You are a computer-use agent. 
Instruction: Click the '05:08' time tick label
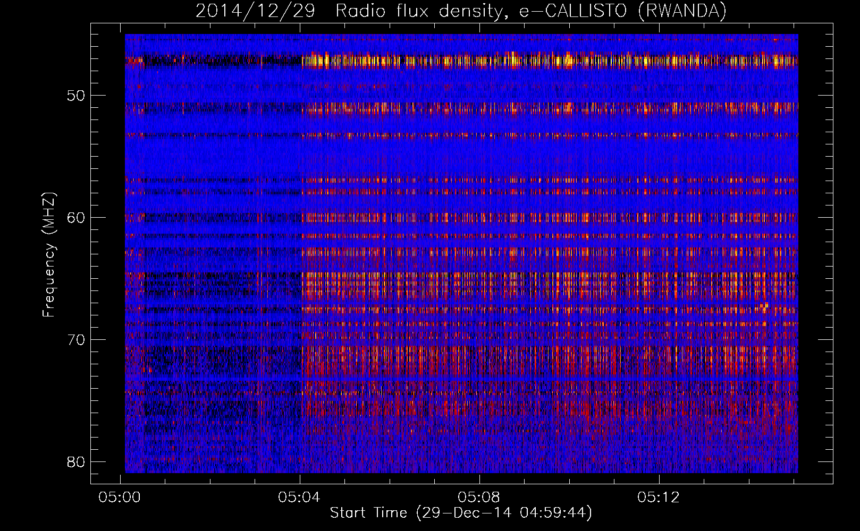(479, 498)
